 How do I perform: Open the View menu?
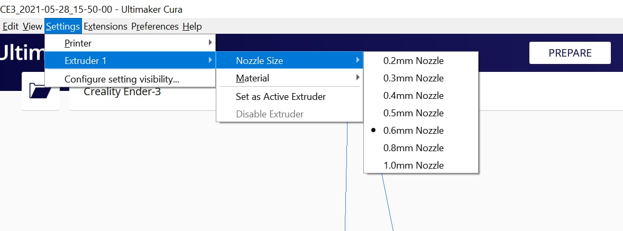pyautogui.click(x=32, y=26)
